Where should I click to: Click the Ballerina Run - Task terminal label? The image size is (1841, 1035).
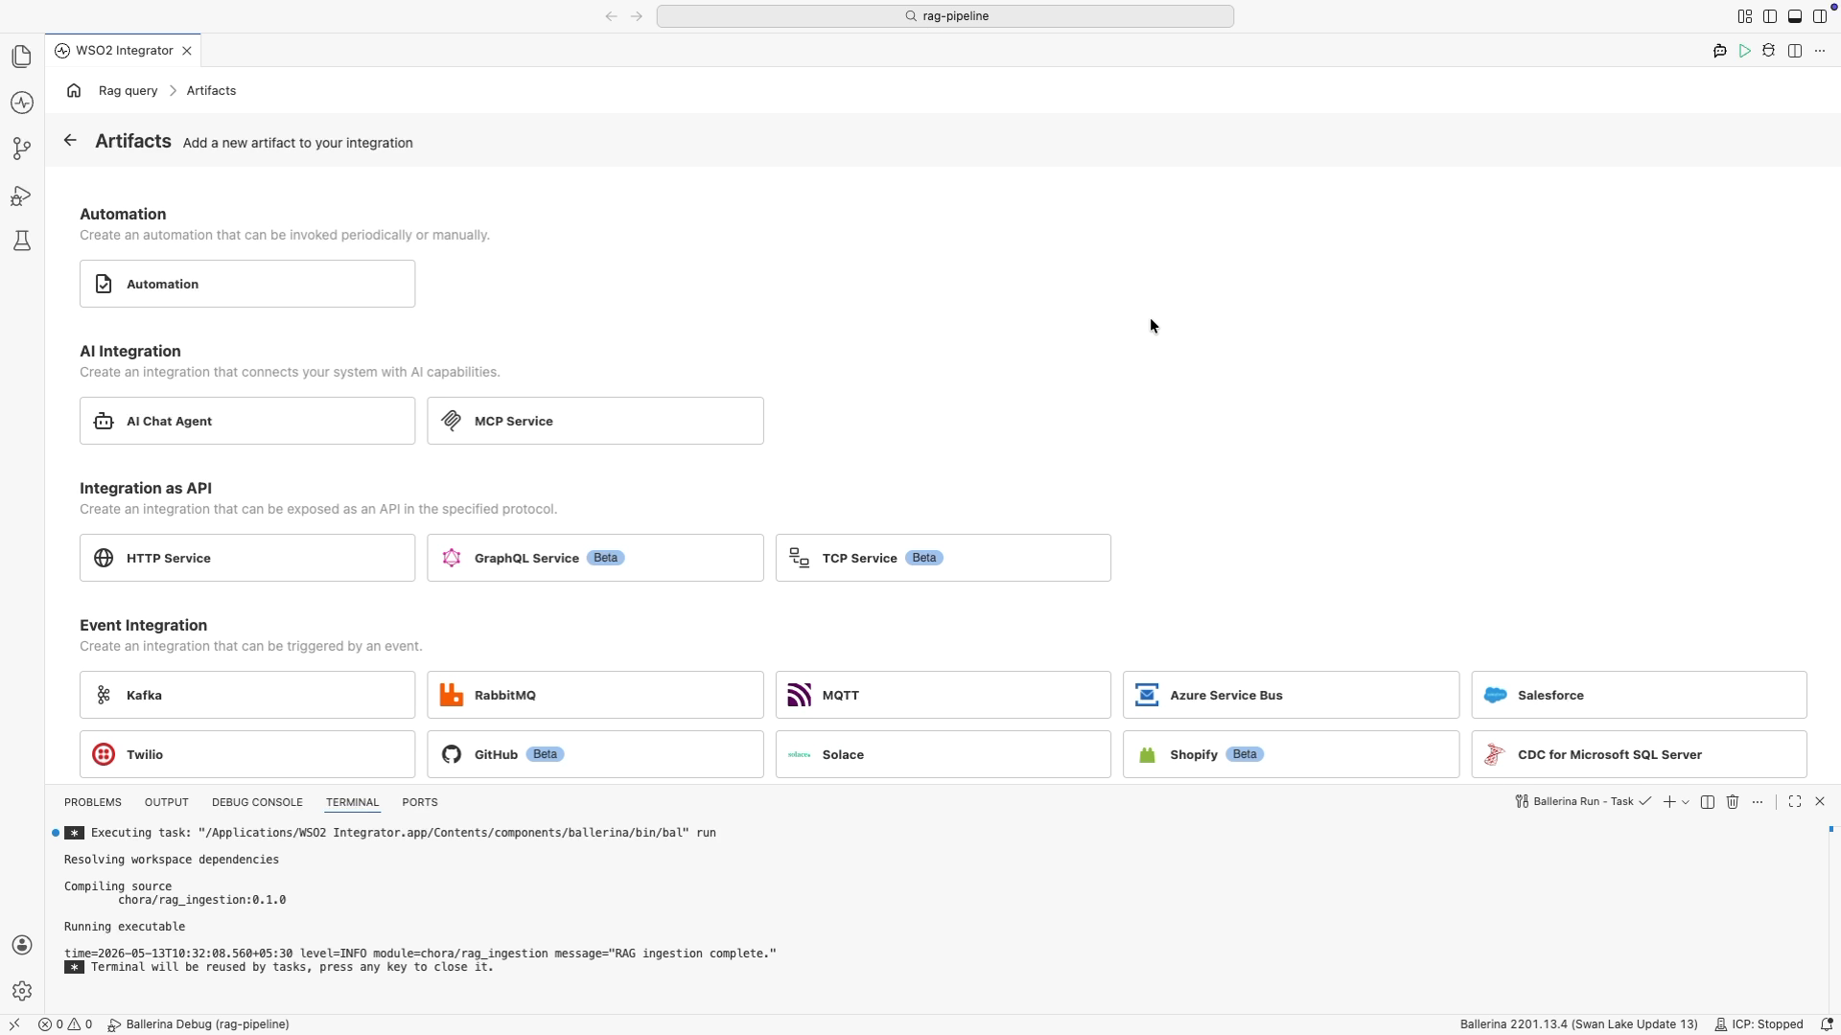[1582, 801]
